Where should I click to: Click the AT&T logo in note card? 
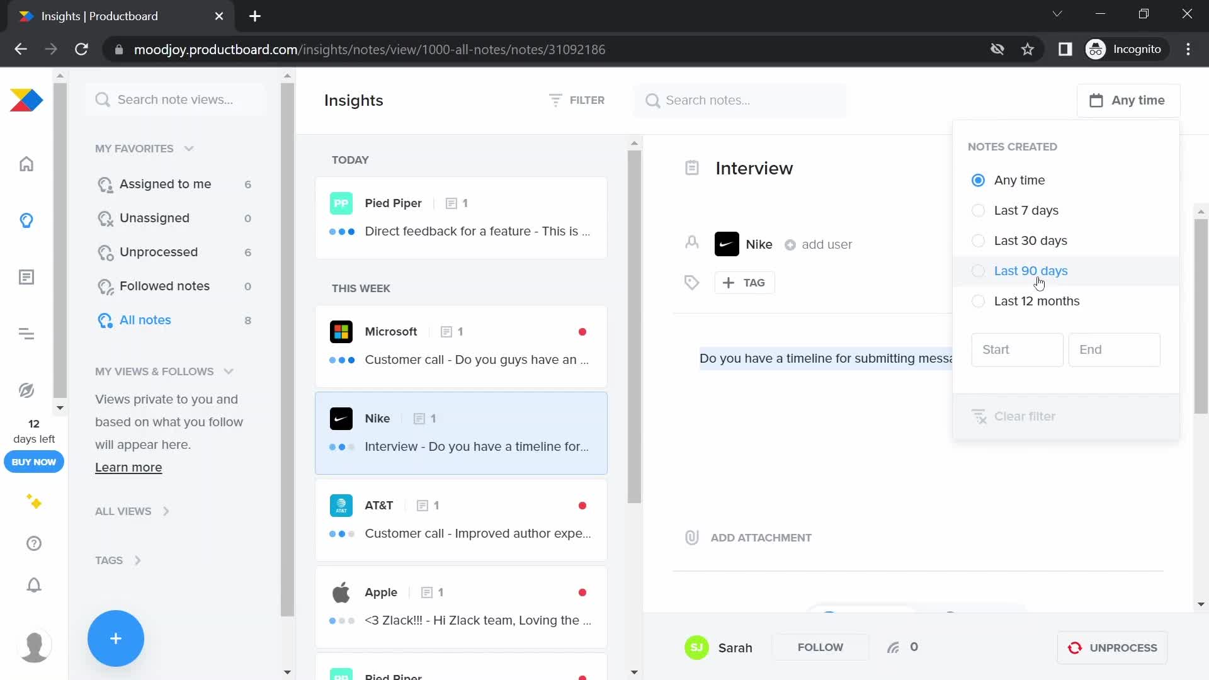click(341, 506)
